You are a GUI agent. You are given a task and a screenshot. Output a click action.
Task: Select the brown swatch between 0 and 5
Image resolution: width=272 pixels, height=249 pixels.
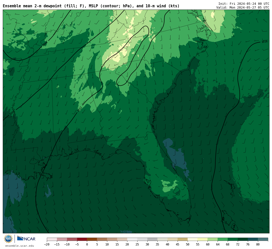[92, 239]
